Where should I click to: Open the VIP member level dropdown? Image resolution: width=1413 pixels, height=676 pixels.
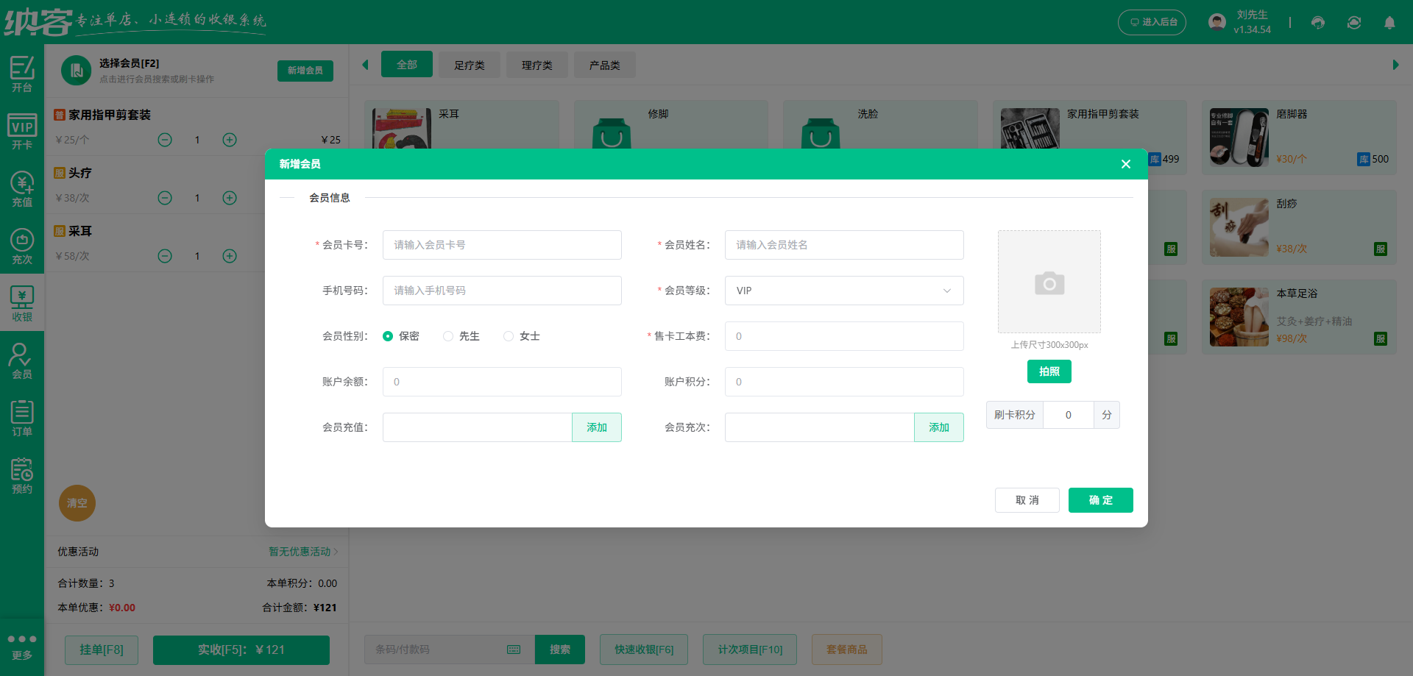click(x=843, y=291)
